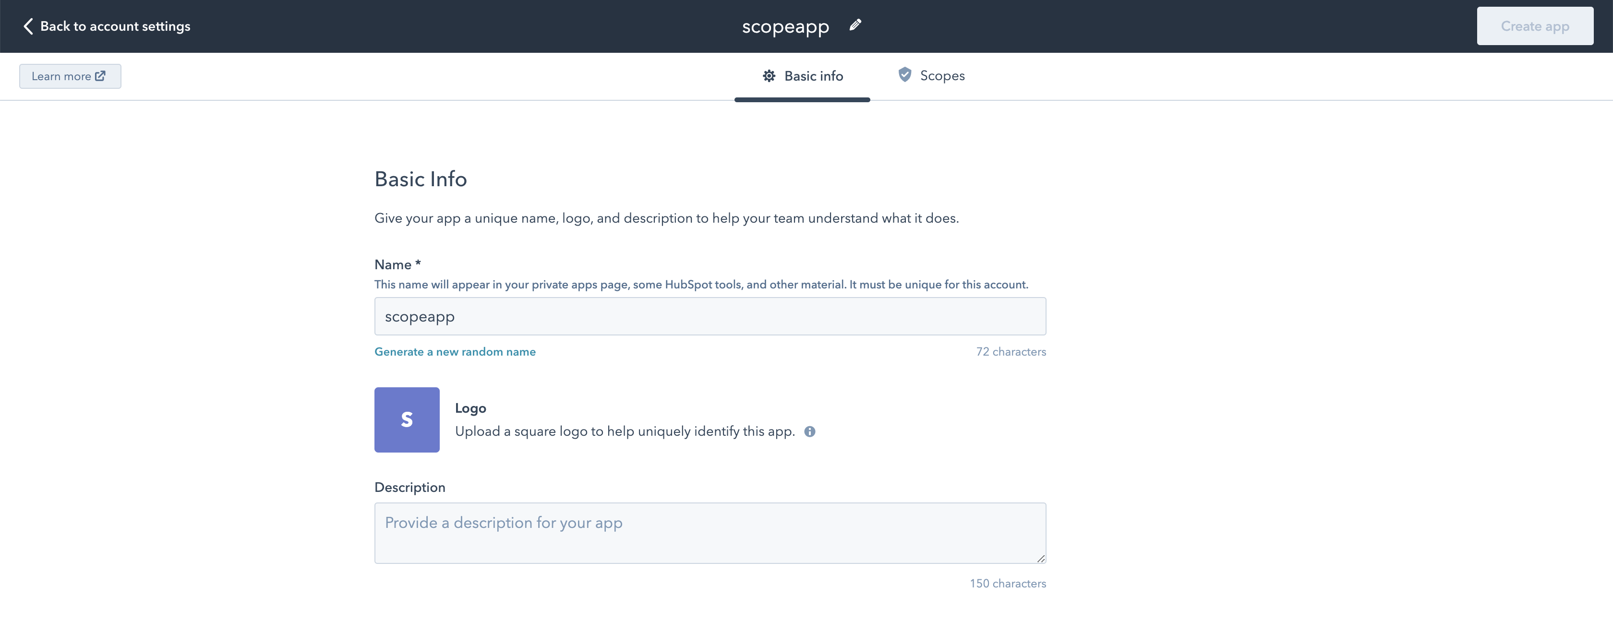This screenshot has width=1613, height=621.
Task: Click the shield icon on Scopes tab
Action: (x=905, y=74)
